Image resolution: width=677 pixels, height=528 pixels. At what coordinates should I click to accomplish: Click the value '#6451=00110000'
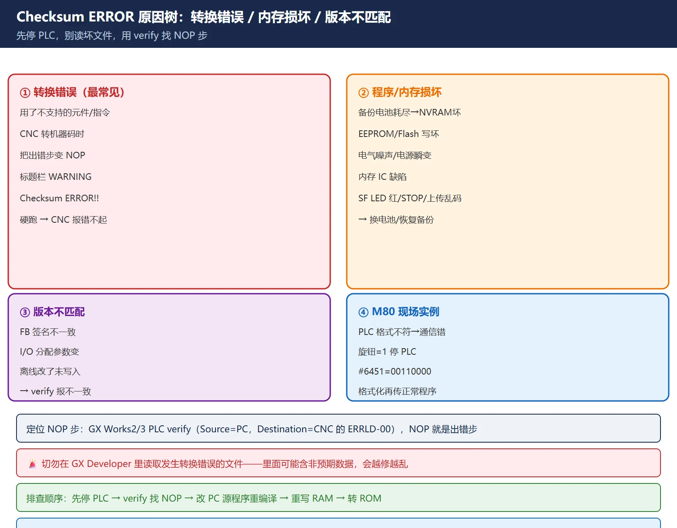(x=395, y=371)
